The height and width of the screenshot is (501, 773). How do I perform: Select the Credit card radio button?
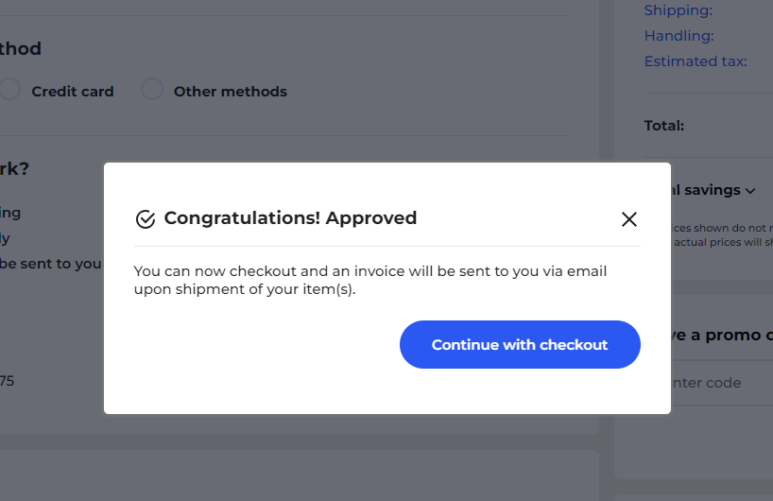9,90
